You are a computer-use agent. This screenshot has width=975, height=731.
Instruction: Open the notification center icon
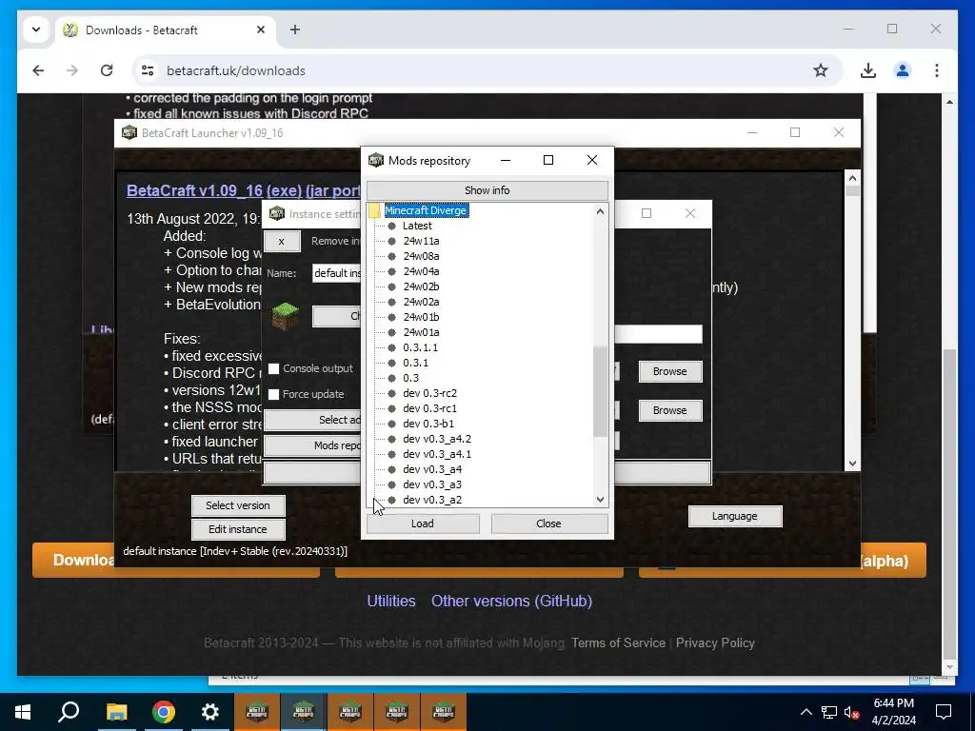tap(944, 712)
